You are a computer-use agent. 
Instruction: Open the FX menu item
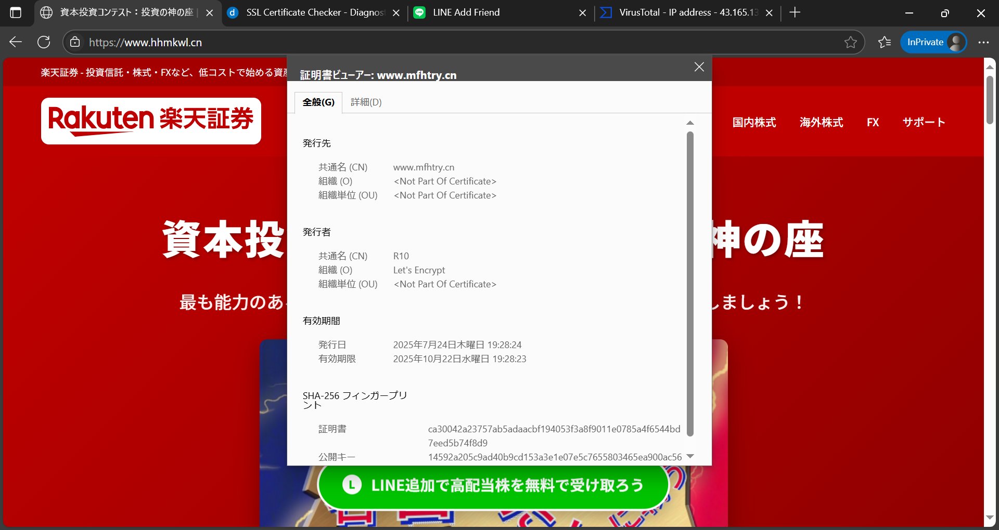(x=873, y=122)
